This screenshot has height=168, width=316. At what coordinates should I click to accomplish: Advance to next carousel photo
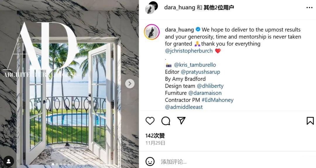(x=130, y=83)
